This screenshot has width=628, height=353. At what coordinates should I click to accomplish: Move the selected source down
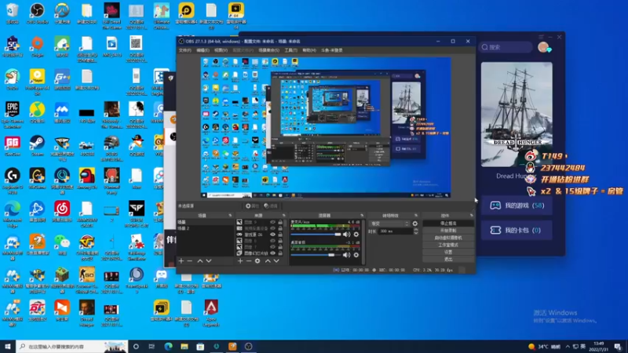coord(276,261)
